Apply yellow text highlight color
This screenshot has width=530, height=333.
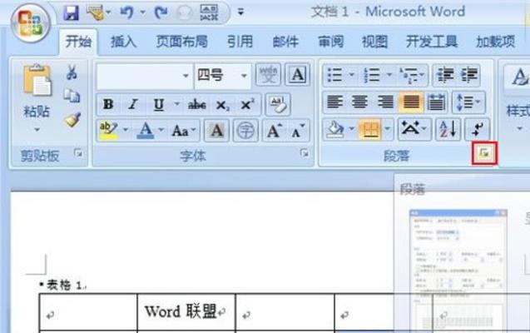tap(108, 130)
